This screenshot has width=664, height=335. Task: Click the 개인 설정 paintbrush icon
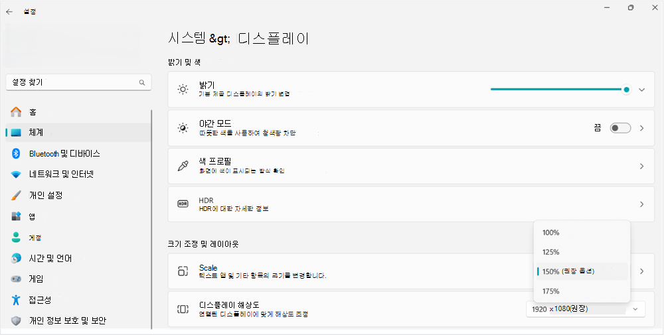16,195
